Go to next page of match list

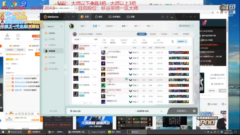coord(91,103)
